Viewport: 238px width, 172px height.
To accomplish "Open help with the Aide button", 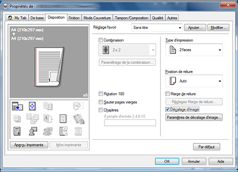I will pos(221,162).
